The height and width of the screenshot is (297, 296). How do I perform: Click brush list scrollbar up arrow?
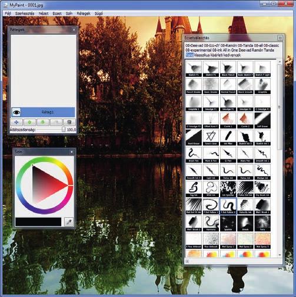(x=280, y=62)
